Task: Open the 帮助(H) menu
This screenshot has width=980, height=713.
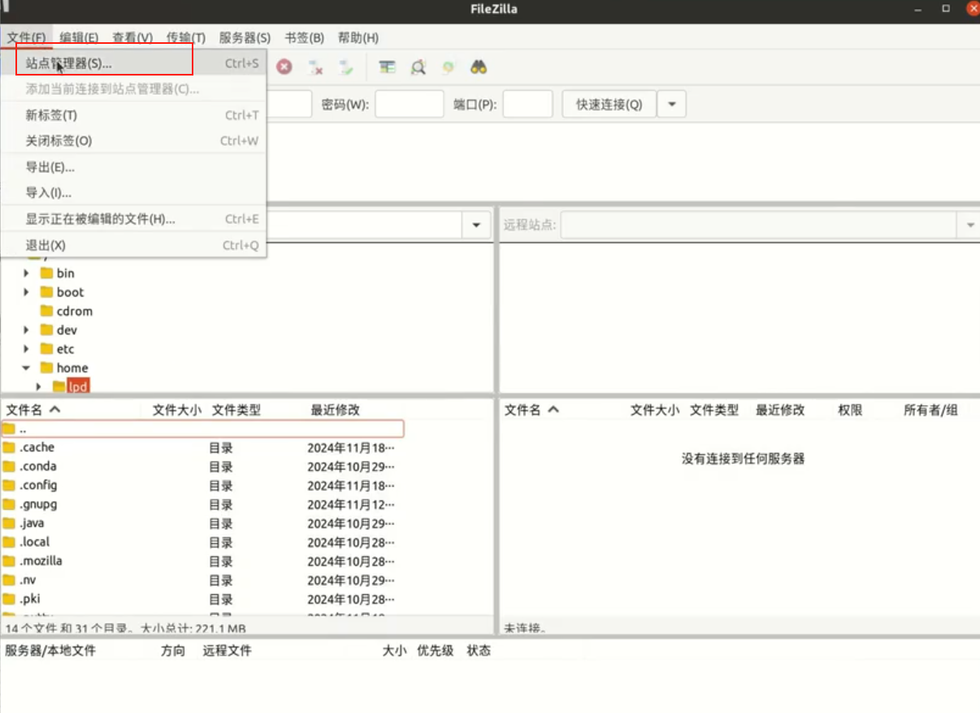Action: coord(358,37)
